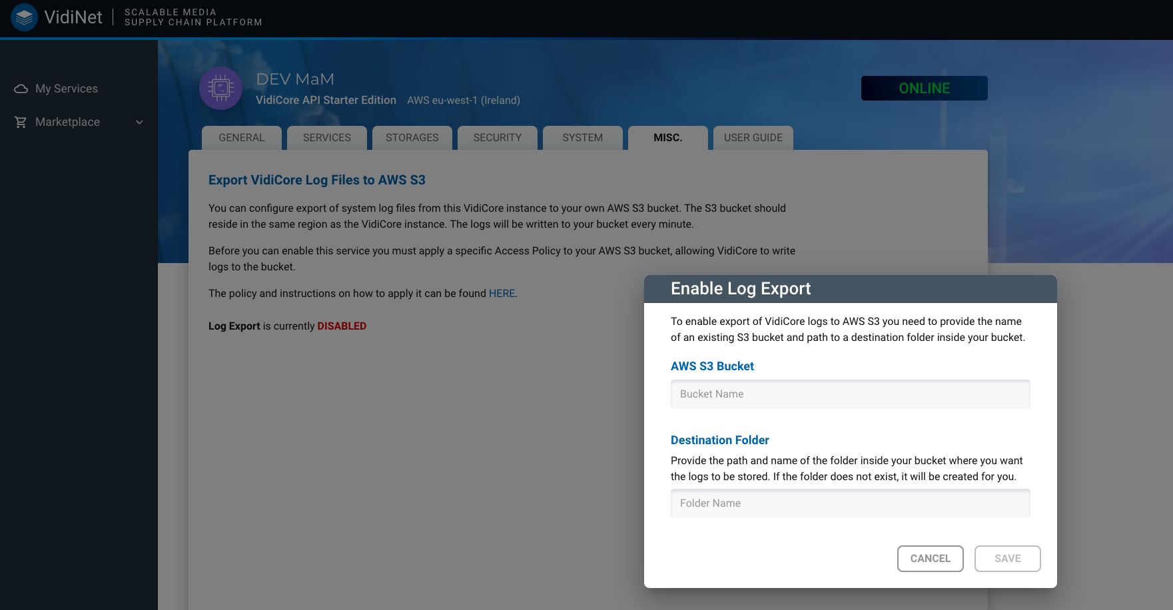
Task: Expand the Marketplace chevron
Action: tap(139, 122)
